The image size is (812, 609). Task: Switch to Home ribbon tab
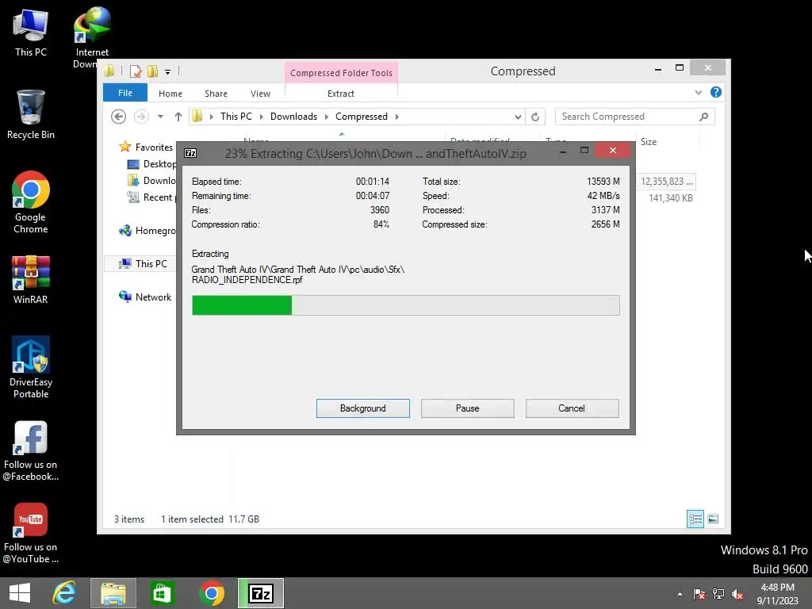click(x=170, y=94)
